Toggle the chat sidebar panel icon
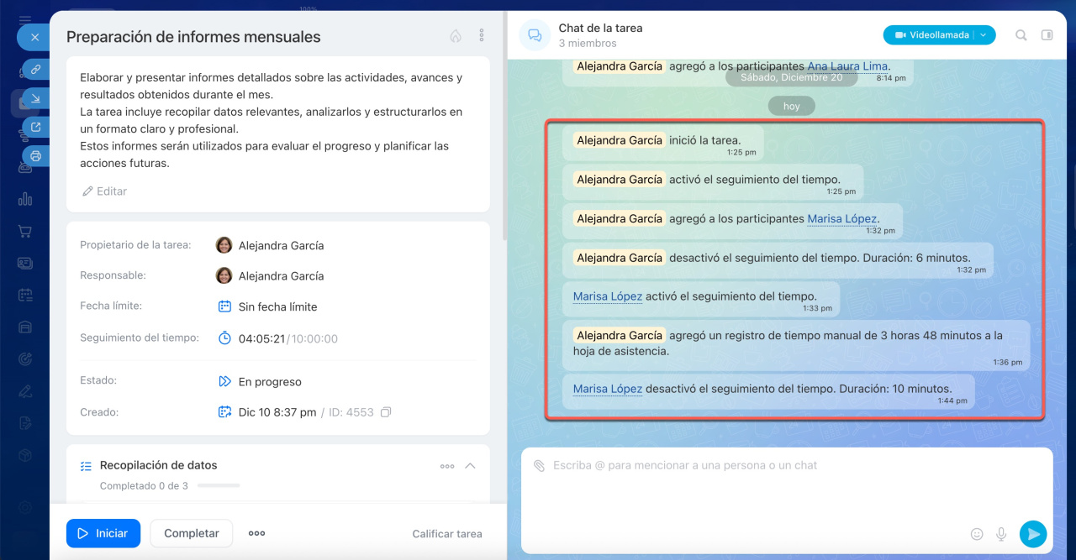 tap(1047, 35)
